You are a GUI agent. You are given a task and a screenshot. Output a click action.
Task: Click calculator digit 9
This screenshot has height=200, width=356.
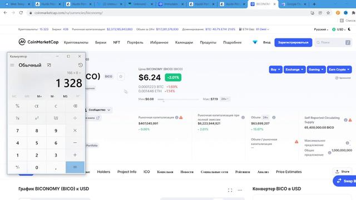pos(56,131)
